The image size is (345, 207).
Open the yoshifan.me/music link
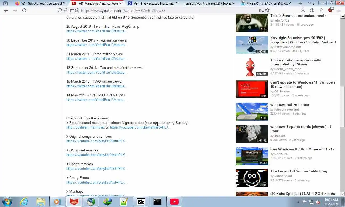[x=85, y=127]
